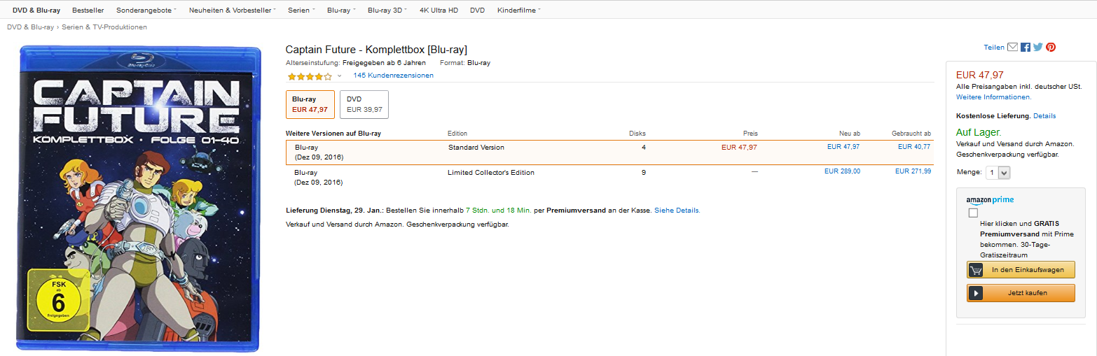Click the Preis column header

pos(750,134)
